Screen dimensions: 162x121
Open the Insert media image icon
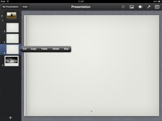[x=132, y=7]
